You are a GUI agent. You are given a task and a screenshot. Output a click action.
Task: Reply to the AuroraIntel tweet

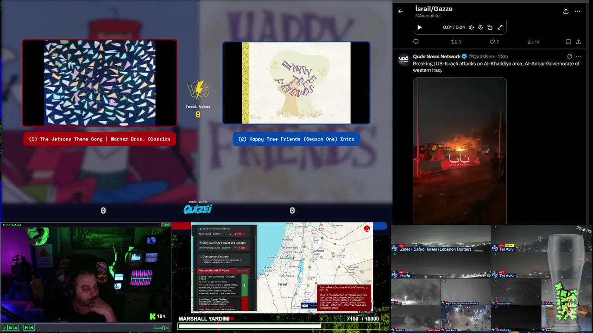[x=416, y=42]
